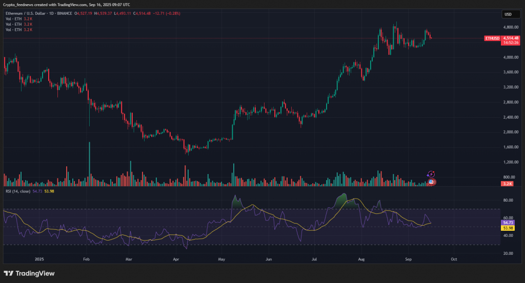Click the TradingView logo at bottom left
This screenshot has width=525, height=283.
[x=29, y=273]
